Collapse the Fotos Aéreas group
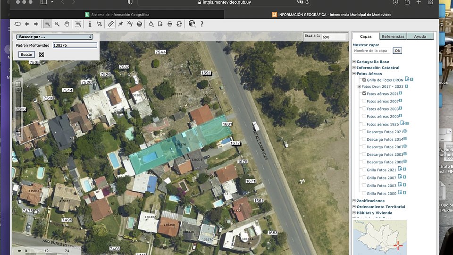The height and width of the screenshot is (255, 453). click(354, 74)
